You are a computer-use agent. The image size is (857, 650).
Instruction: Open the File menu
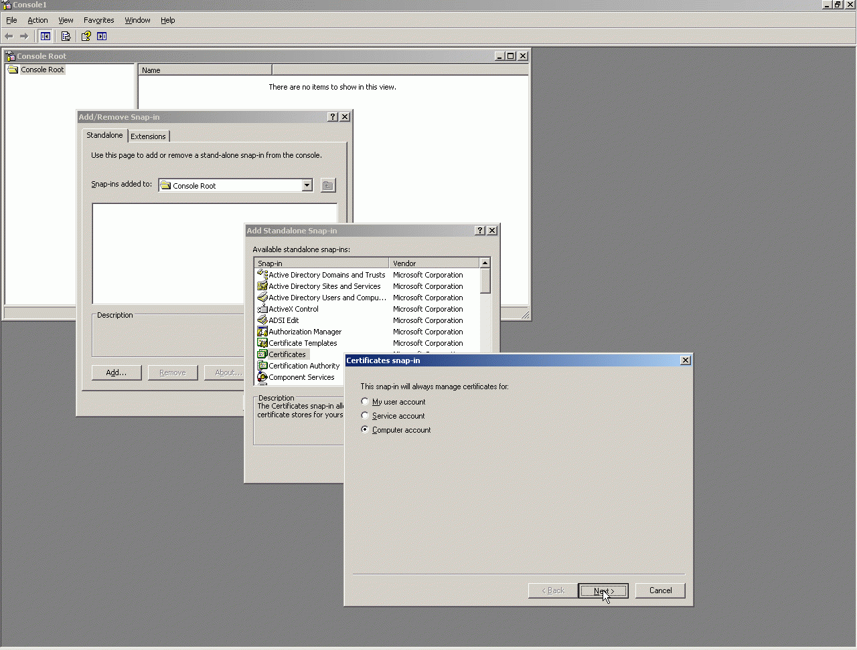pyautogui.click(x=11, y=20)
